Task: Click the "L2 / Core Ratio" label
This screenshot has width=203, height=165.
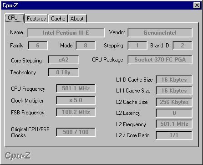Action: tap(133, 135)
